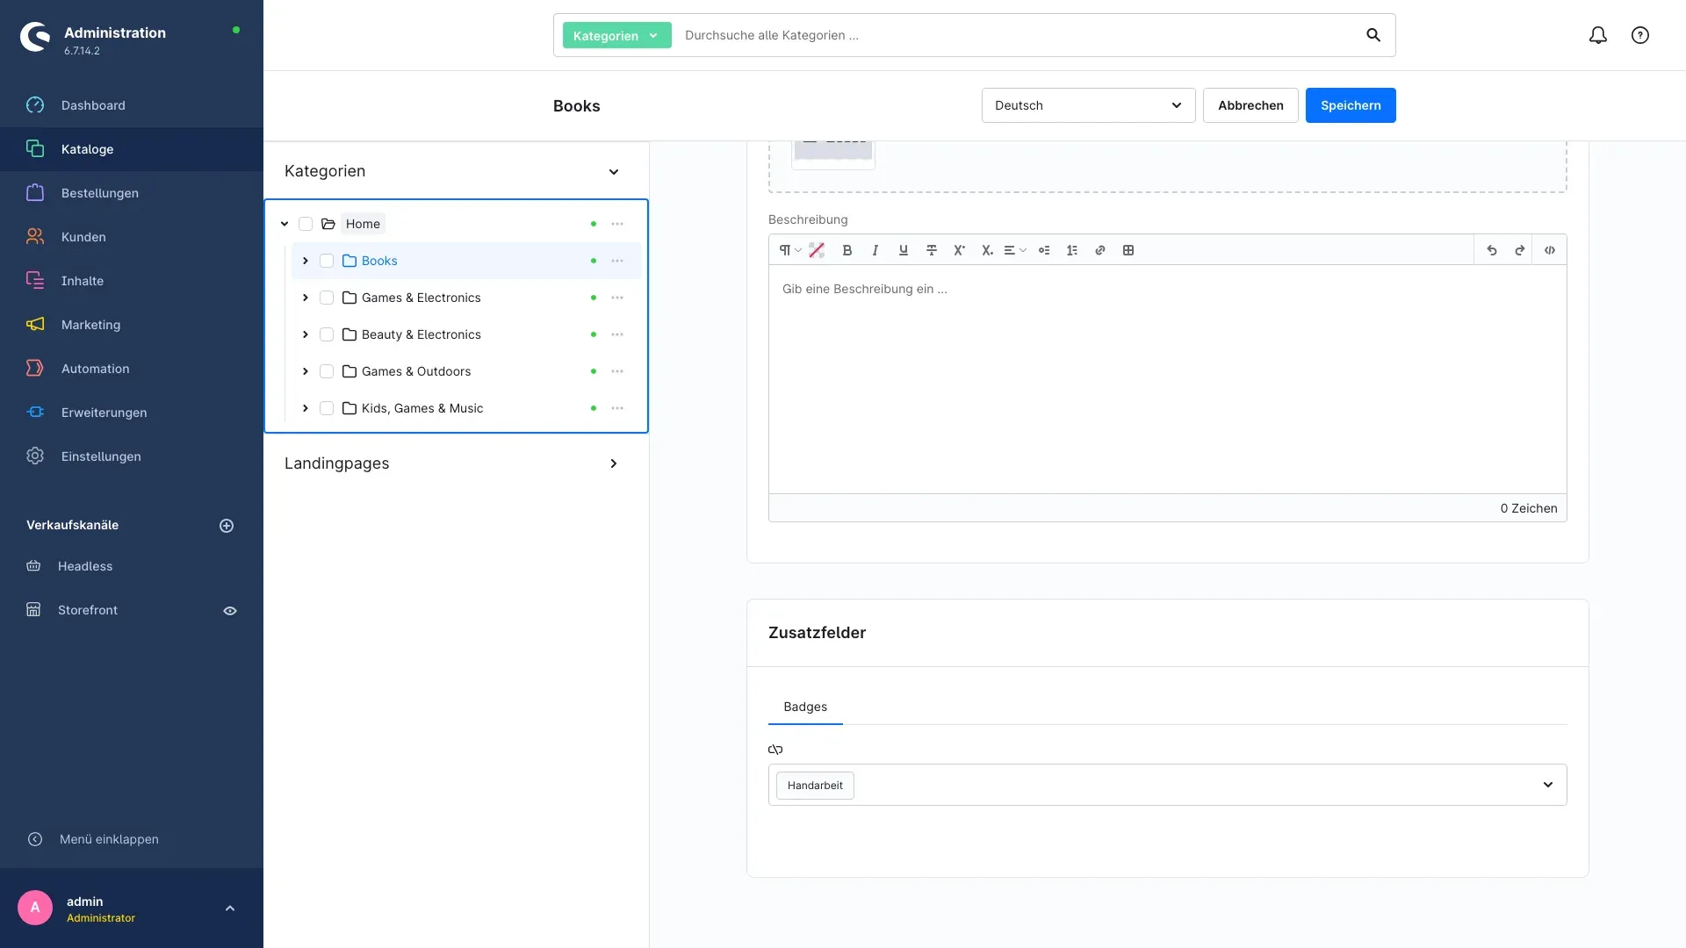
Task: Apply underline formatting in editor toolbar
Action: pyautogui.click(x=904, y=250)
